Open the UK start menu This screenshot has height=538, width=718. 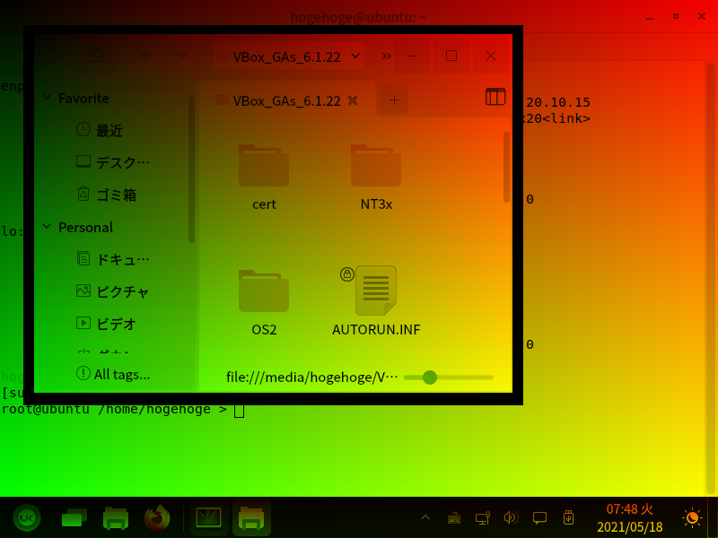coord(27,518)
